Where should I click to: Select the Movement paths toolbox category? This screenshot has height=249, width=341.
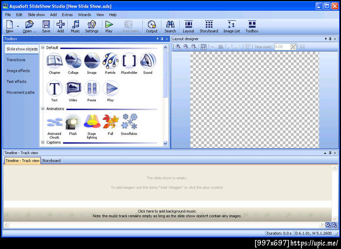click(20, 92)
